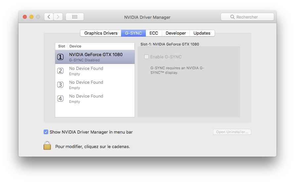Click the lock icon to unlock settings
The width and height of the screenshot is (295, 183).
pyautogui.click(x=47, y=145)
